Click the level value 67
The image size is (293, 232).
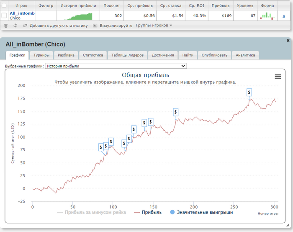[253, 15]
